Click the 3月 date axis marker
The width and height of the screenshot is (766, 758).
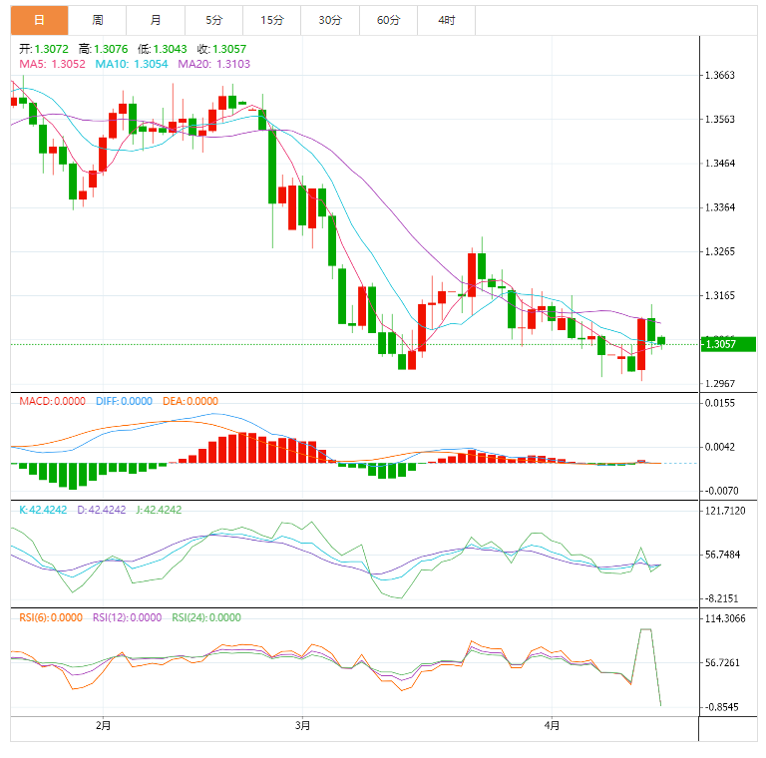(x=303, y=726)
